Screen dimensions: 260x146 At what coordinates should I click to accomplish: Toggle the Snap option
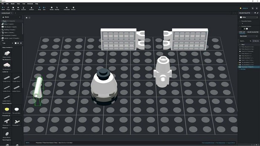click(x=39, y=8)
